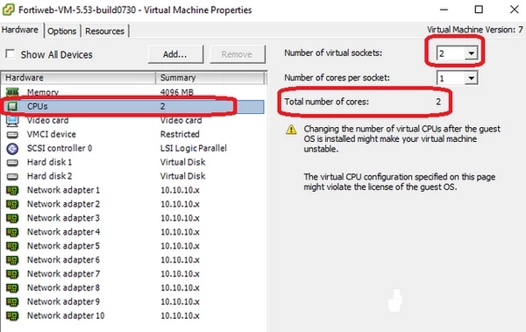
Task: Select Network adapter 4 label
Action: click(63, 232)
